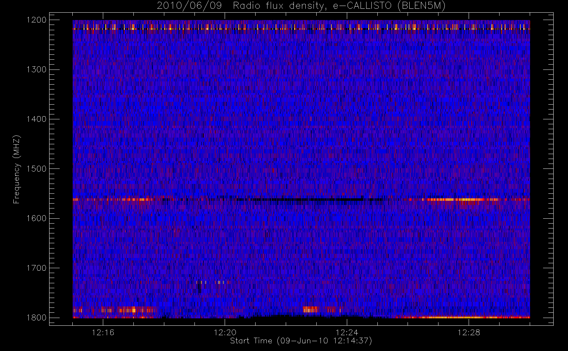Click the 1400 frequency tick label
This screenshot has width=568, height=351.
37,119
